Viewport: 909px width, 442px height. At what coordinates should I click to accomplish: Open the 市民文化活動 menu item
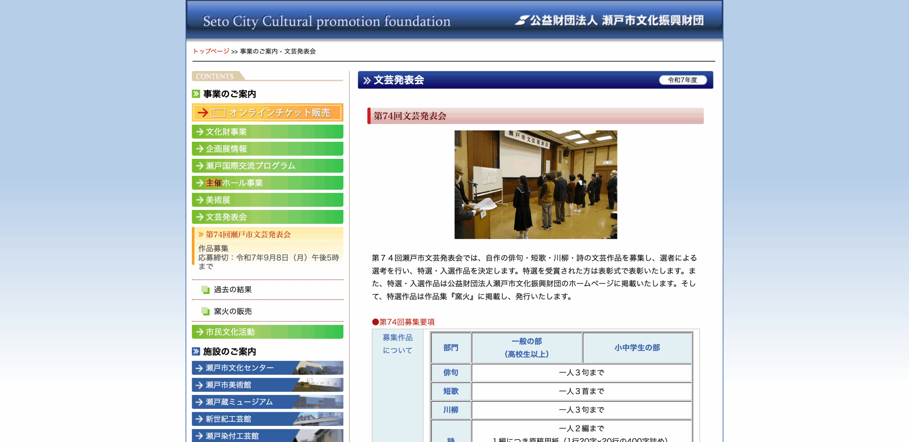coord(267,332)
